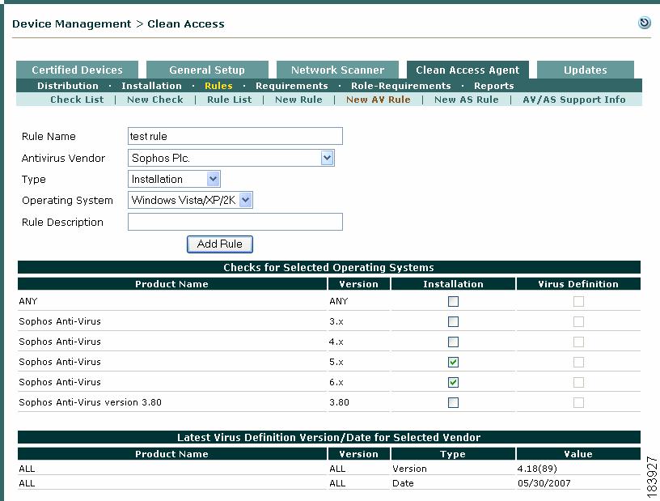Click the virus definition value 4.18(89)
Image resolution: width=660 pixels, height=501 pixels.
tap(537, 469)
